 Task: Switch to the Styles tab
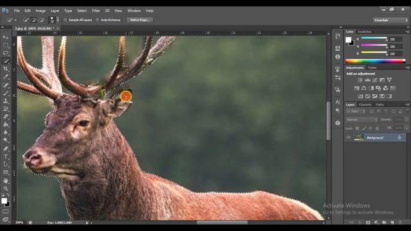[372, 68]
